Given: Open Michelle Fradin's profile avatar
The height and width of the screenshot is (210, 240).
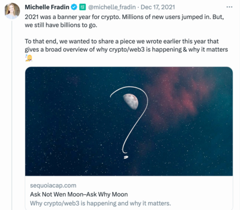Looking at the screenshot, I should click(12, 11).
